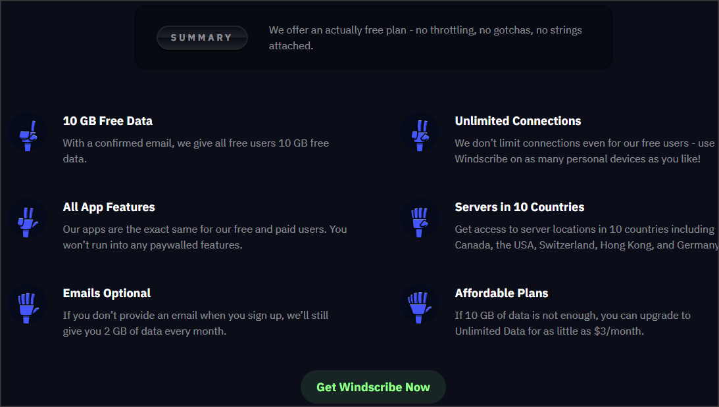Open the Servers in 10 Countries heading

point(520,207)
